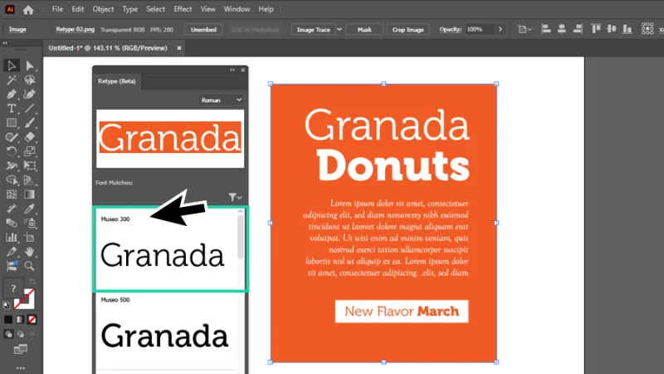Open the Edit Toolbar dots
This screenshot has width=664, height=374.
click(20, 368)
